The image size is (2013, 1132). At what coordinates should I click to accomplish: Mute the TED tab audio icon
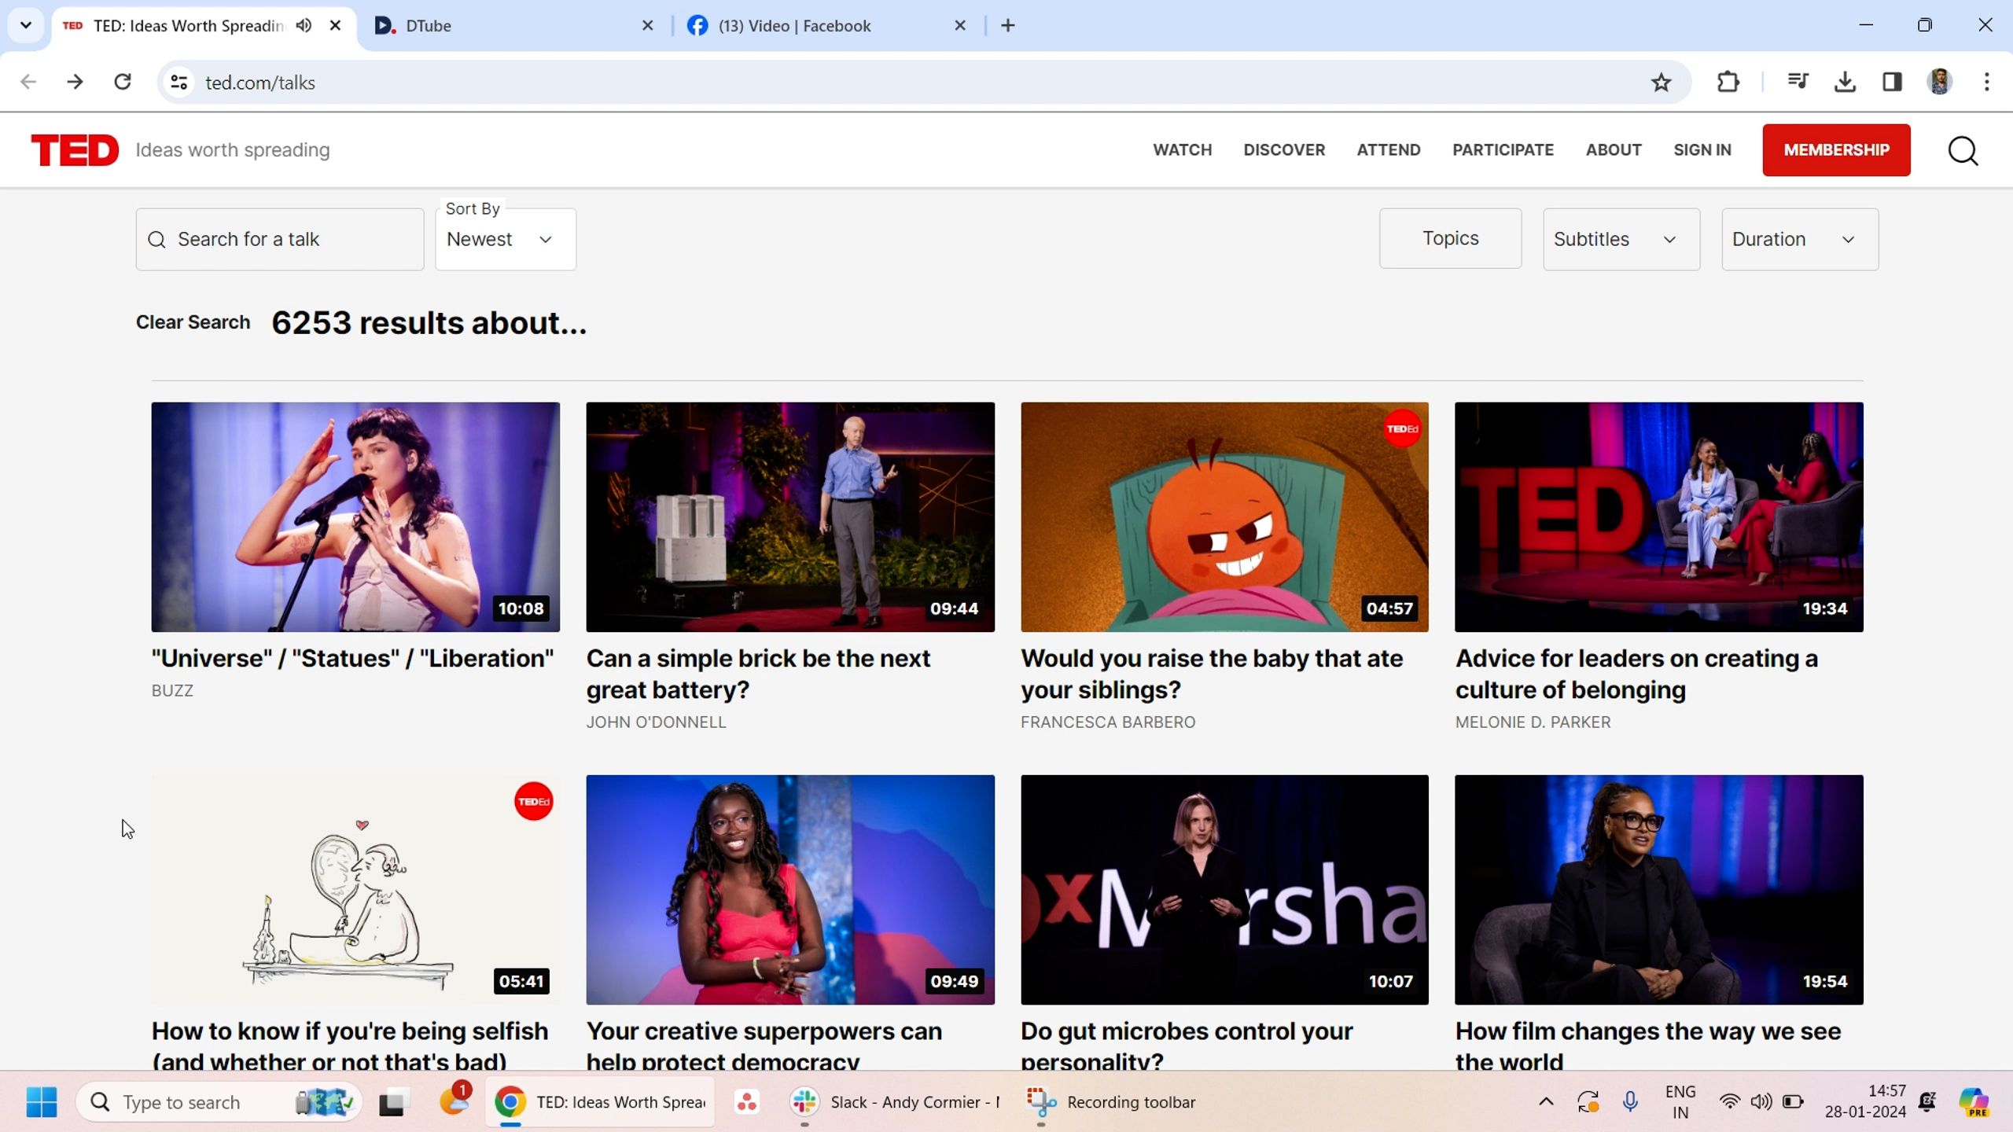click(x=304, y=26)
